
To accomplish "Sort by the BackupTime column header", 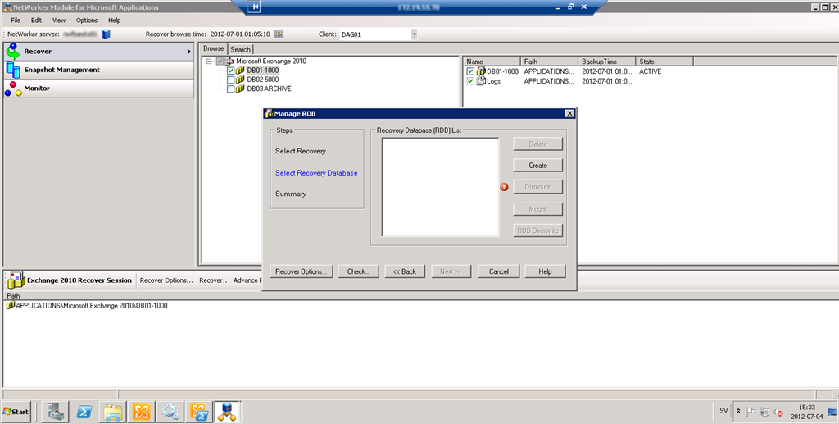I will coord(607,62).
